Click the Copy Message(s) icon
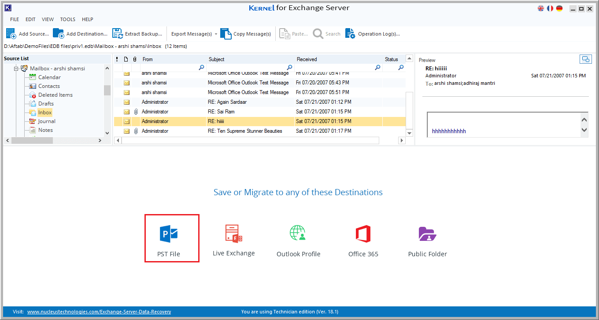 point(226,34)
